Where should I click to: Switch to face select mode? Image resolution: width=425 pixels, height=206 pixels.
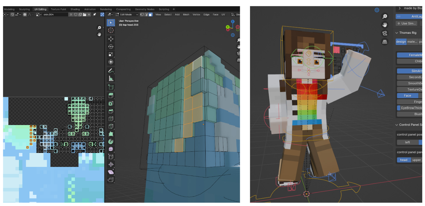(x=150, y=15)
